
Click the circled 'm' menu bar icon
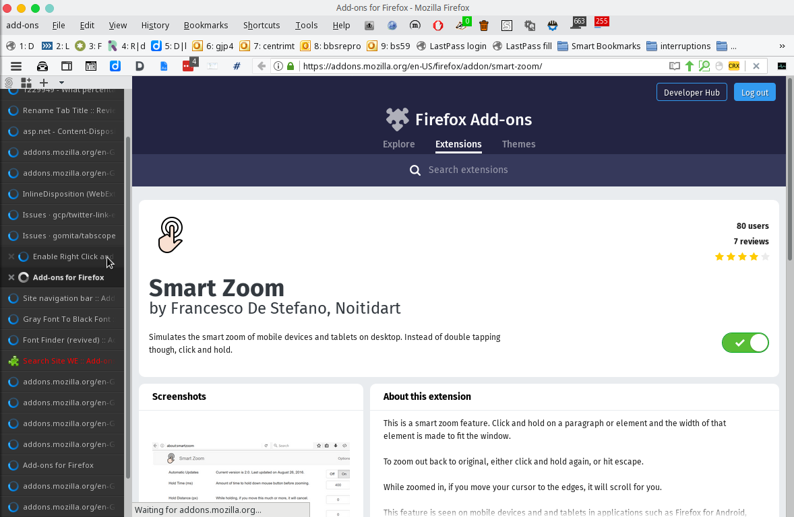click(415, 26)
